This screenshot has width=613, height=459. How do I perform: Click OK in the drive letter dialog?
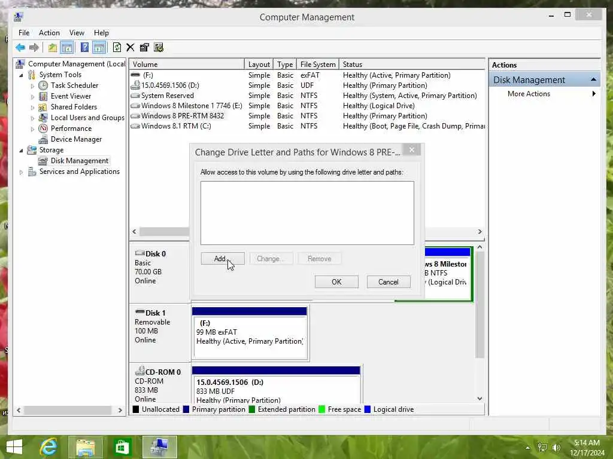(x=336, y=282)
